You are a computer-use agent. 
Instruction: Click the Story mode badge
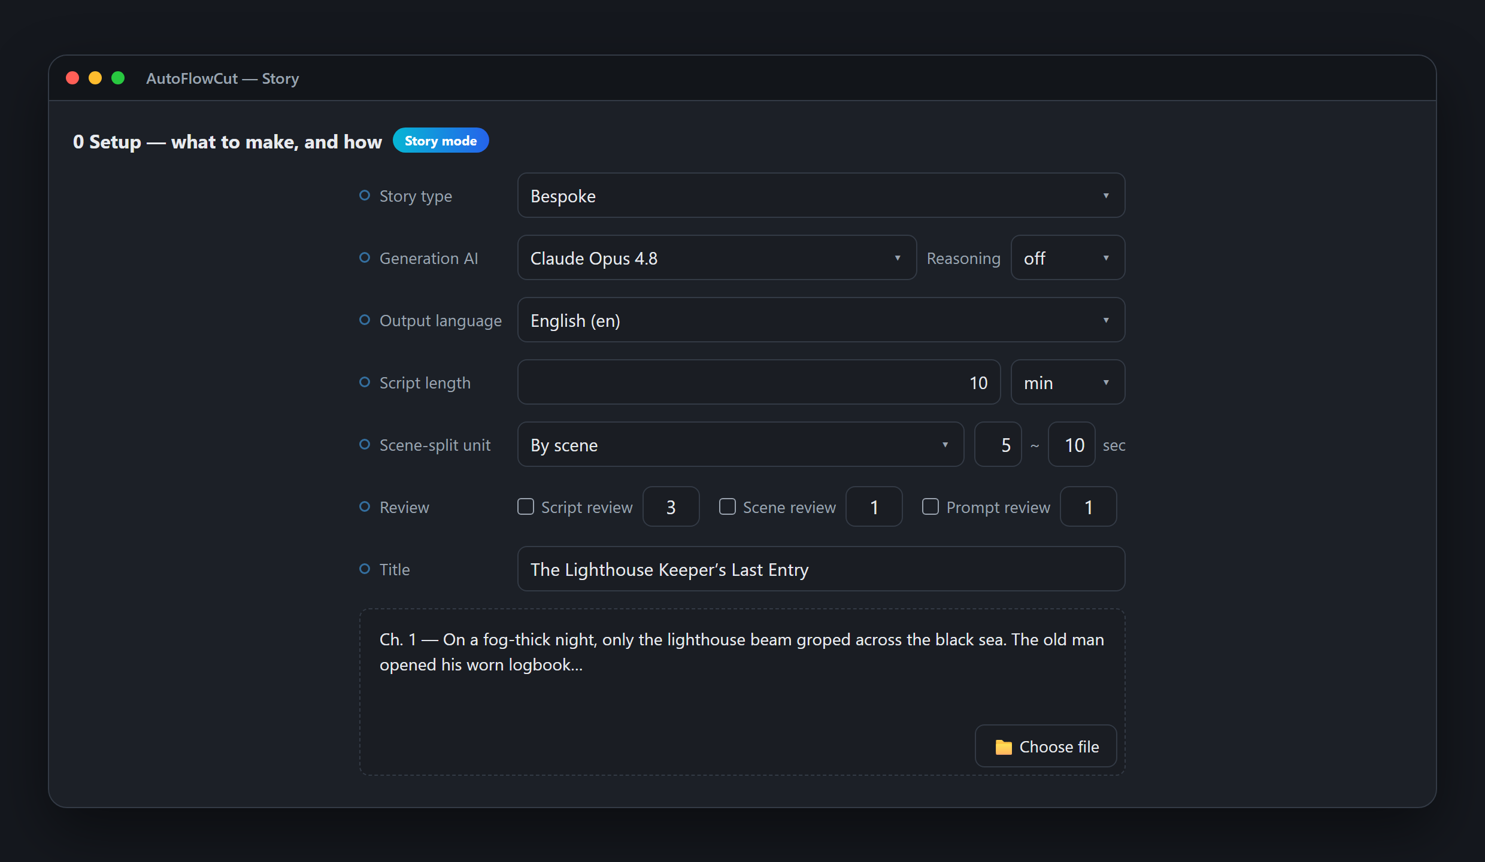[441, 141]
